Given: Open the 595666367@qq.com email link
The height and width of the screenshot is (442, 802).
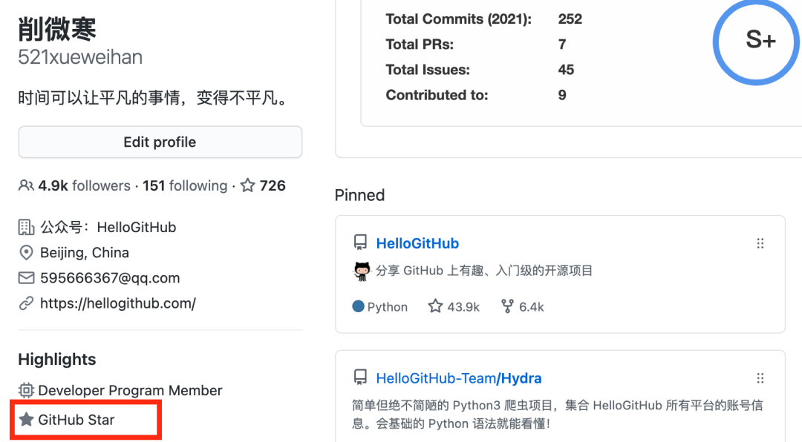Looking at the screenshot, I should (110, 278).
